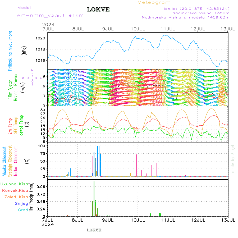This screenshot has width=238, height=238.
Task: Click the purple N-W-E-S compass rose
Action: click(x=32, y=77)
